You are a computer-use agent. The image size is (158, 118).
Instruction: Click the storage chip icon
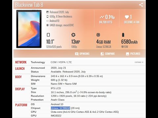(47, 25)
